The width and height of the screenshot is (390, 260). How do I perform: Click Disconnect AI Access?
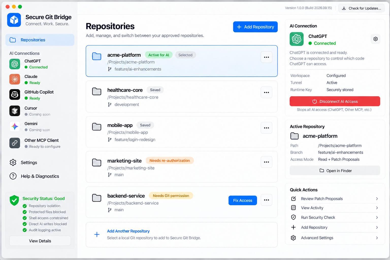(335, 101)
